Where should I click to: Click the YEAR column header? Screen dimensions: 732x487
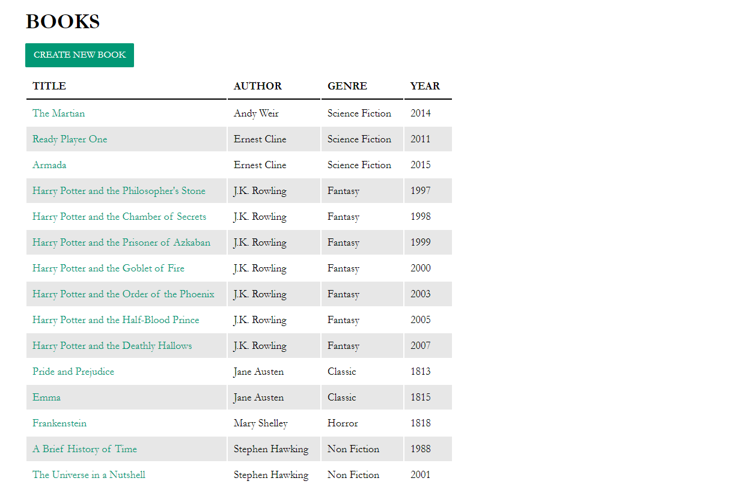(424, 86)
